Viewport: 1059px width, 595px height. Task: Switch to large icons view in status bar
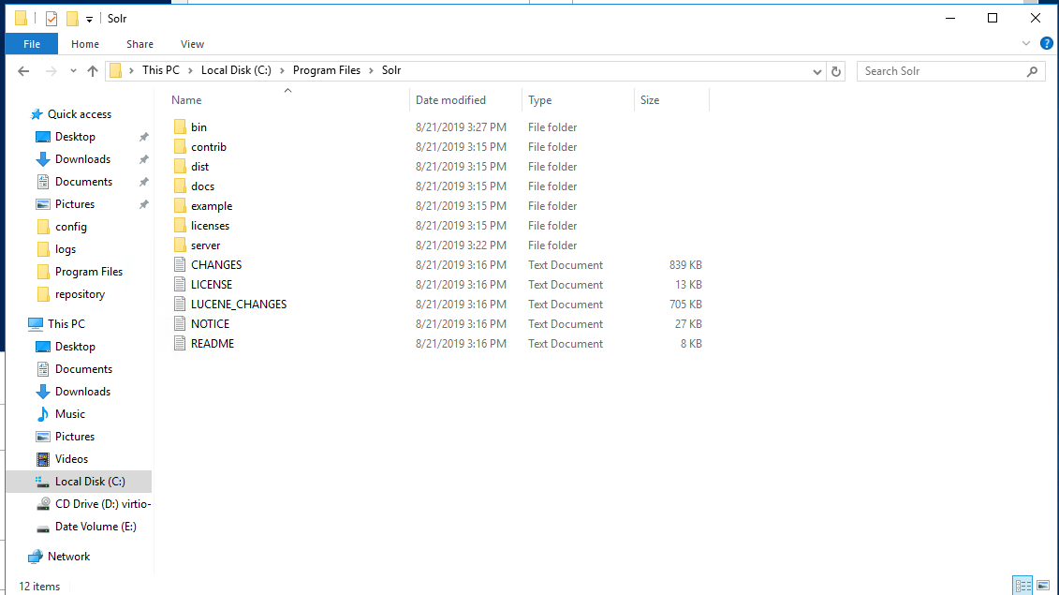1042,586
